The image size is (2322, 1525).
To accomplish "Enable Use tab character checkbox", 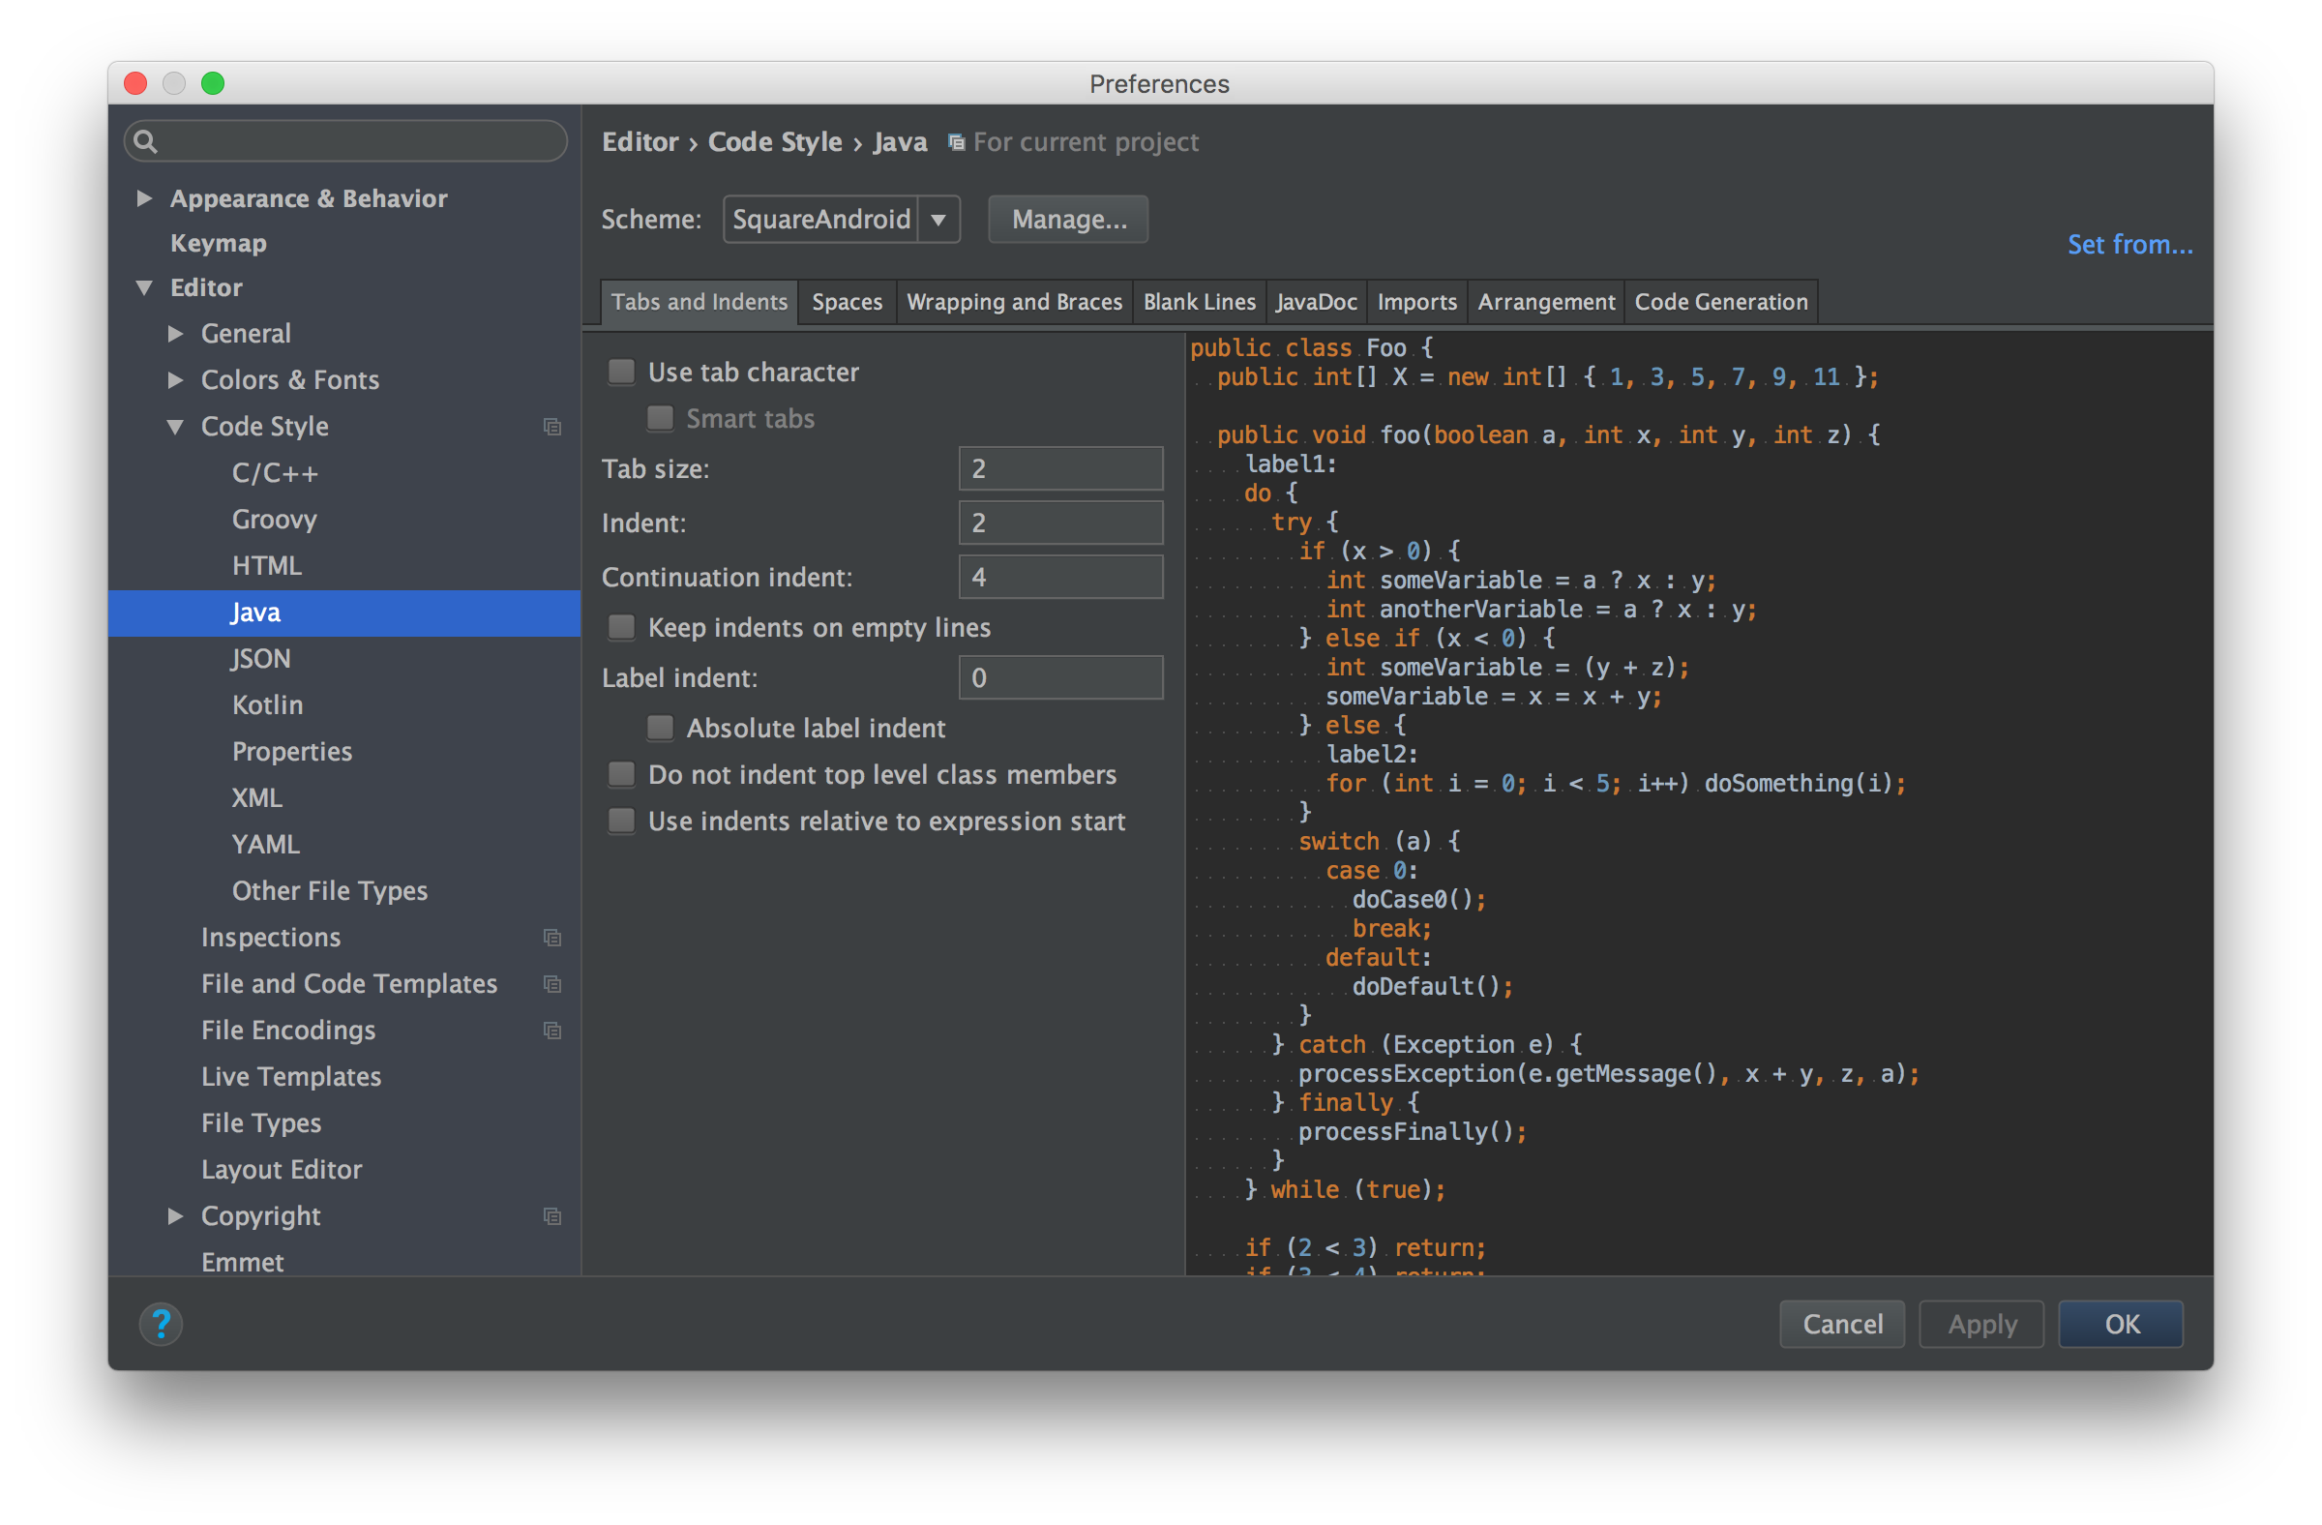I will [x=621, y=372].
